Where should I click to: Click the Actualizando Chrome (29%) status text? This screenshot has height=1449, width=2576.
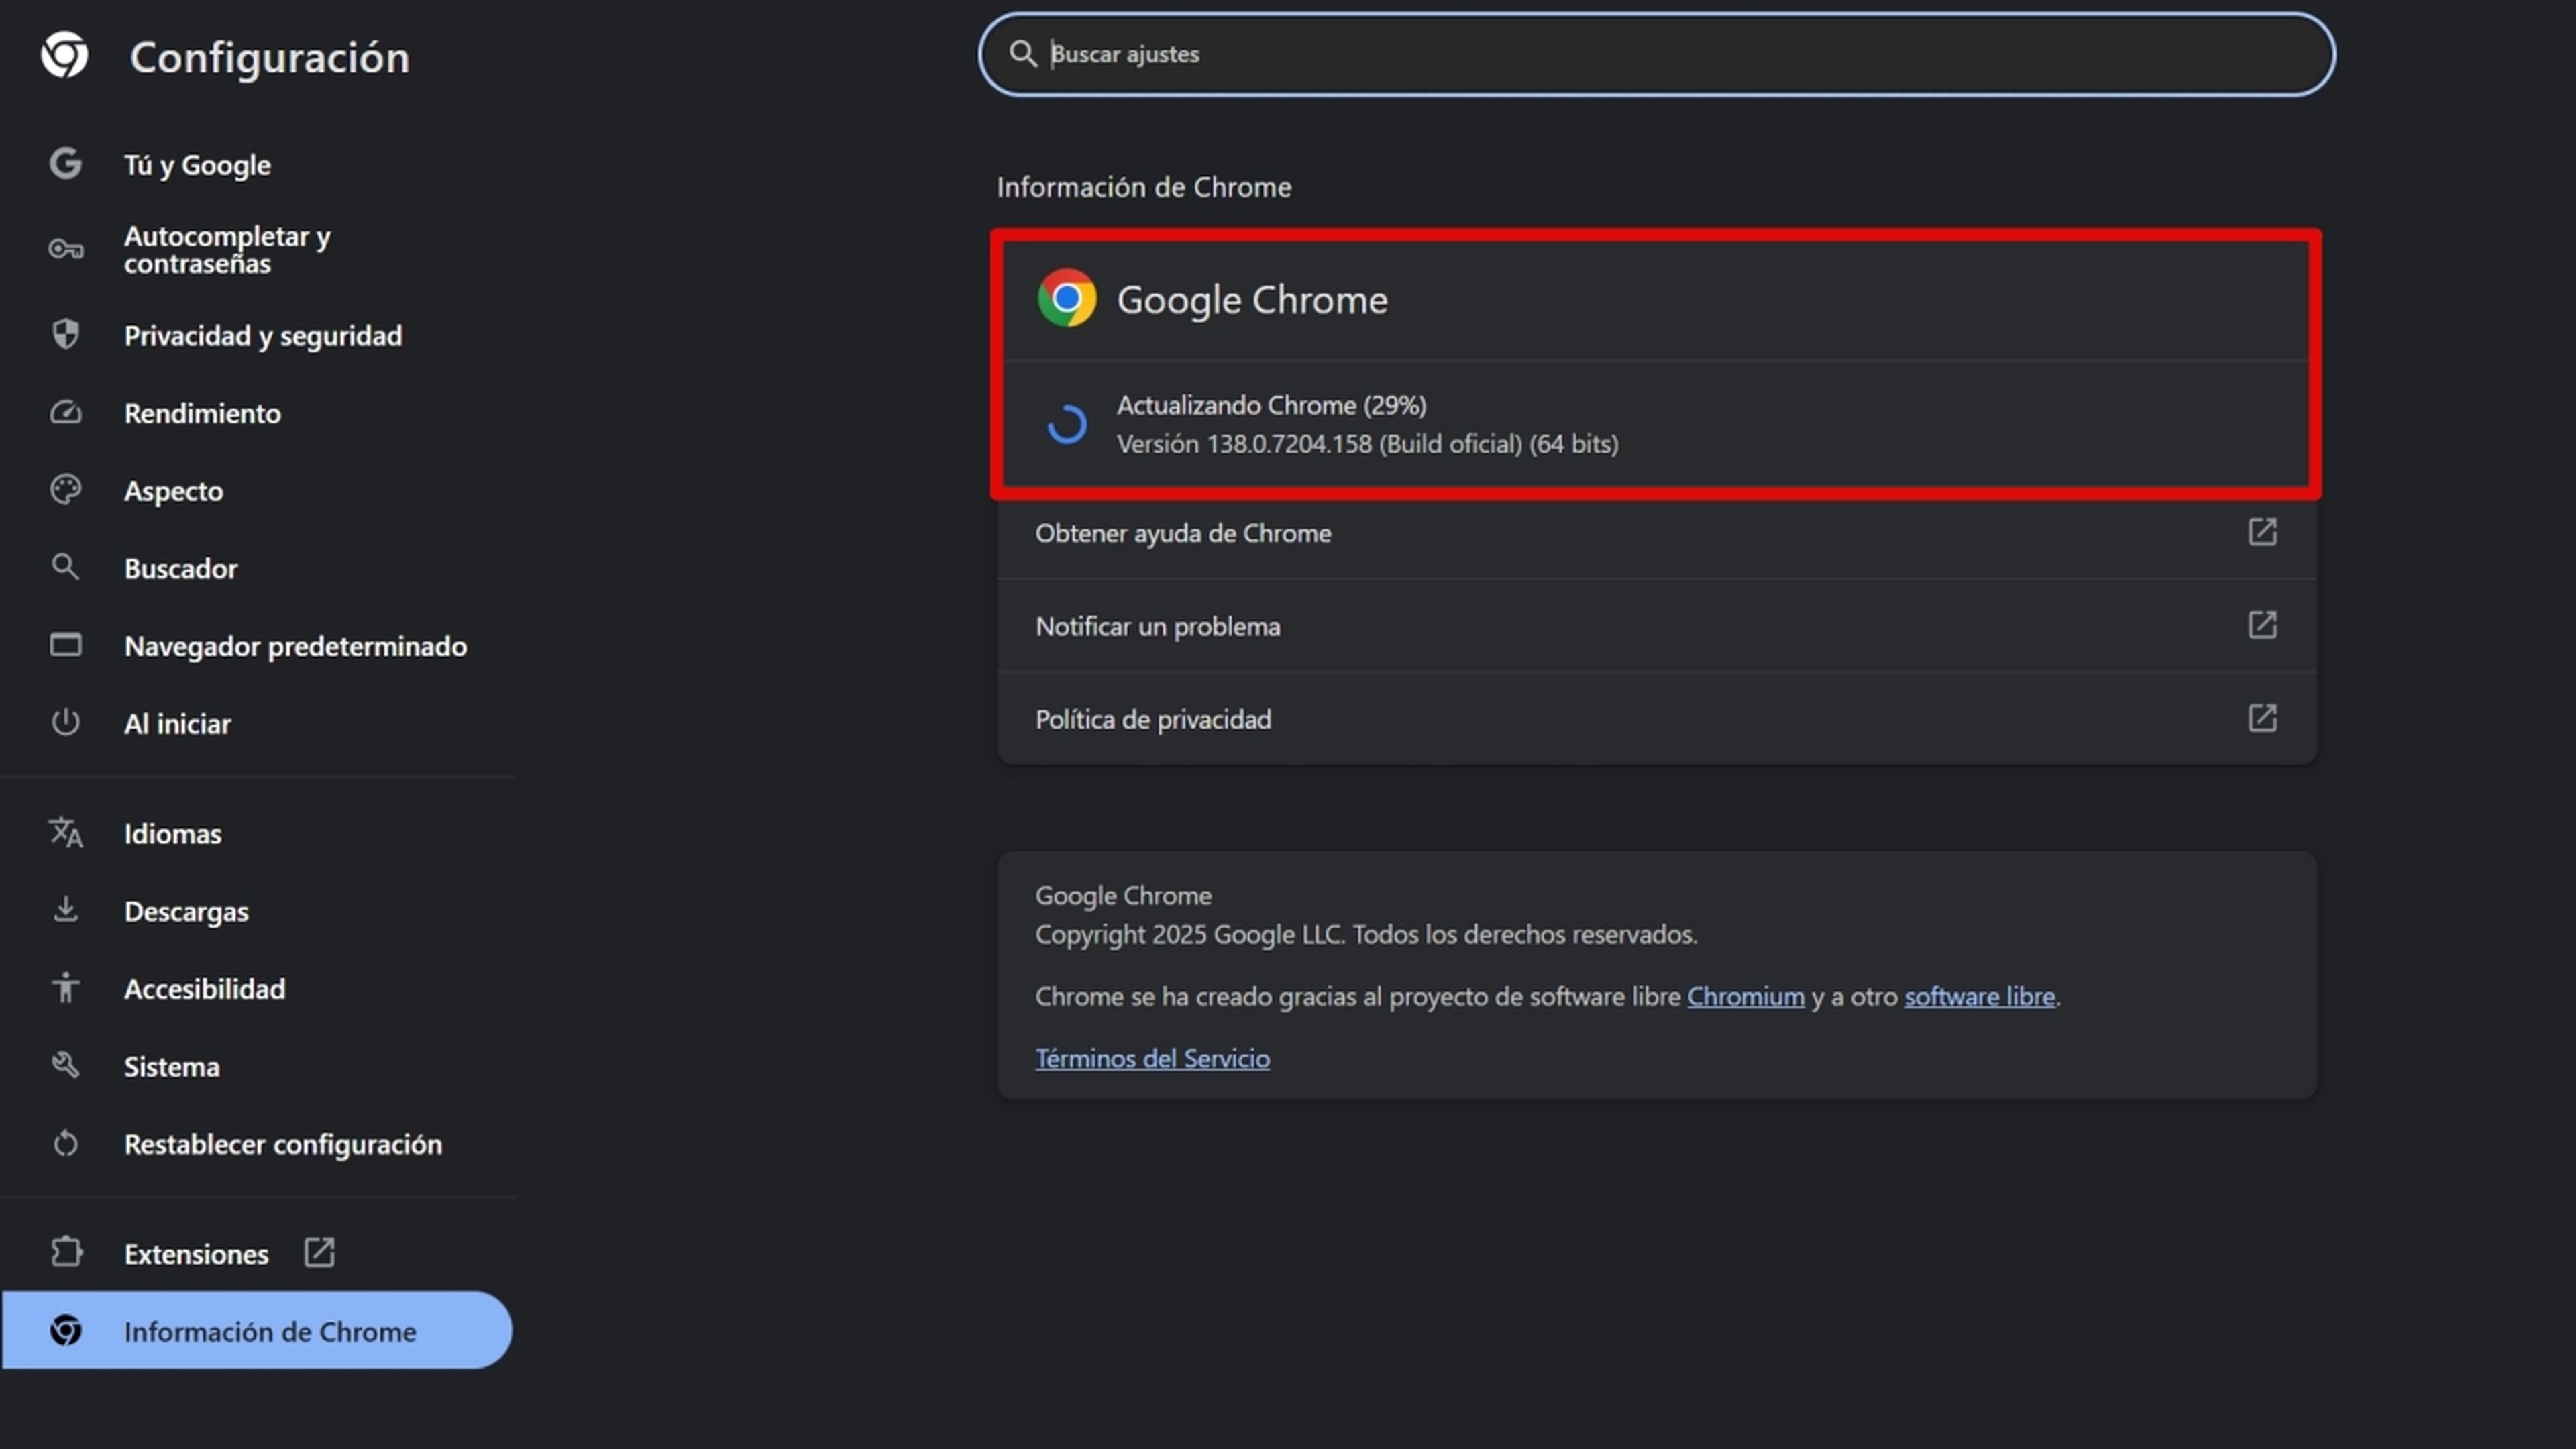click(x=1271, y=405)
